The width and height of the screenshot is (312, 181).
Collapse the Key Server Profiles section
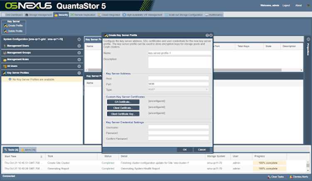pyautogui.click(x=79, y=73)
